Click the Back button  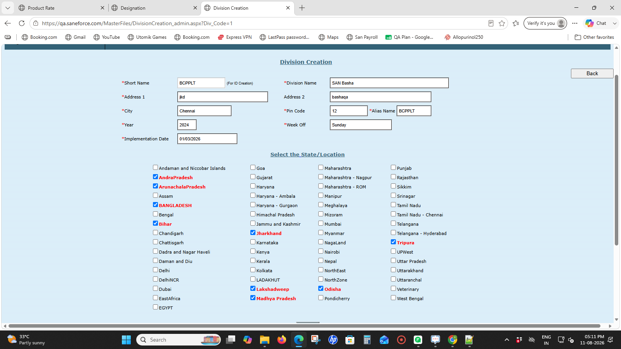point(592,73)
